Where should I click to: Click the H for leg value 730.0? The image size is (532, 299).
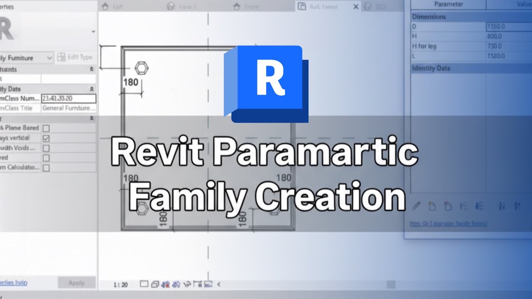click(509, 46)
